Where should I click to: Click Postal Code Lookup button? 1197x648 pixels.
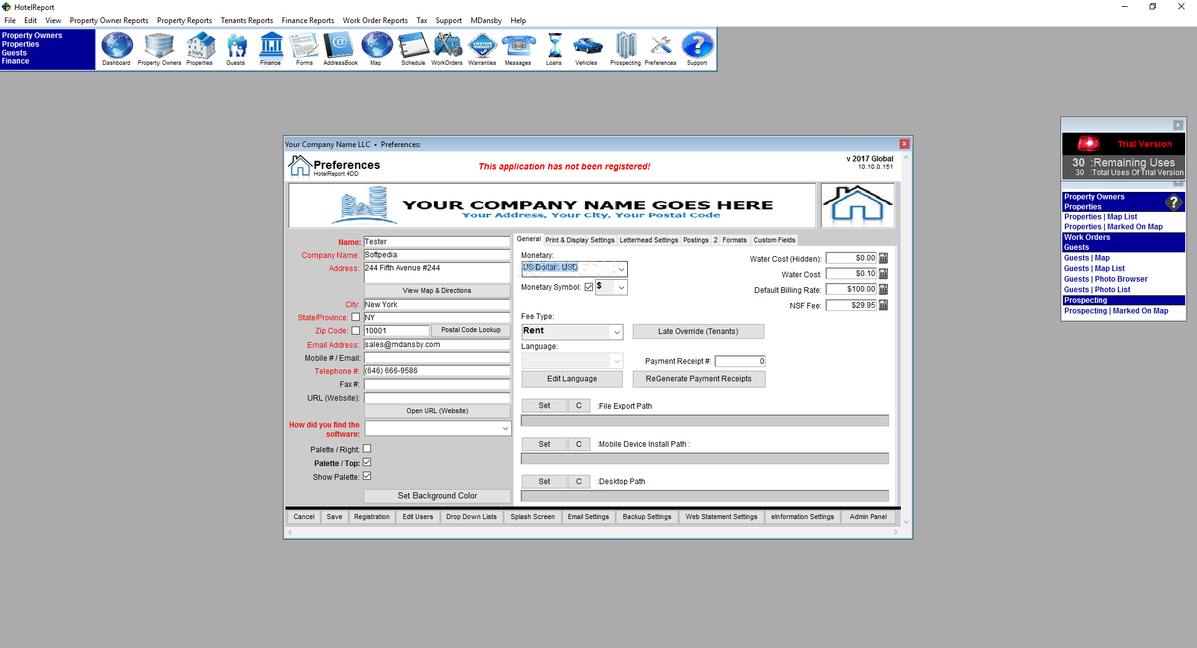[x=471, y=330]
